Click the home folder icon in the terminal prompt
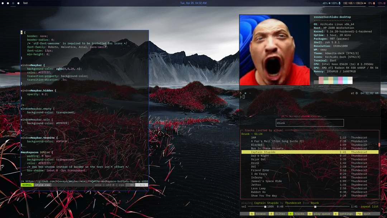387x218 pixels. pos(245,93)
